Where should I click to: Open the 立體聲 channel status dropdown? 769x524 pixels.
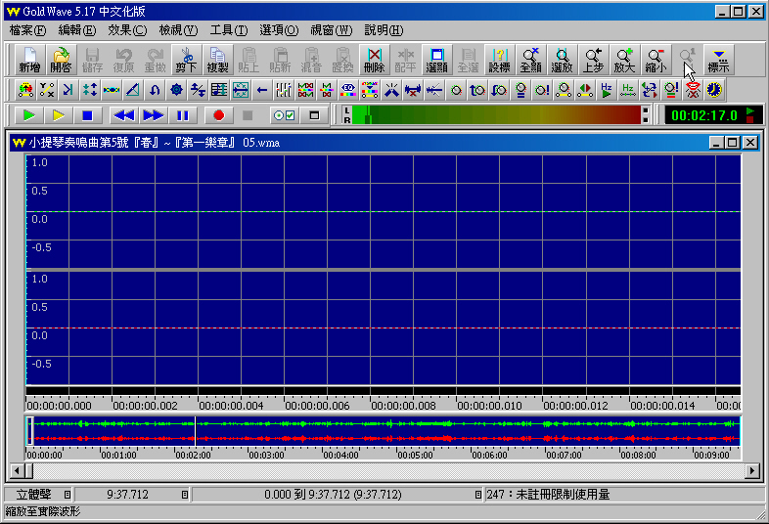tap(68, 495)
